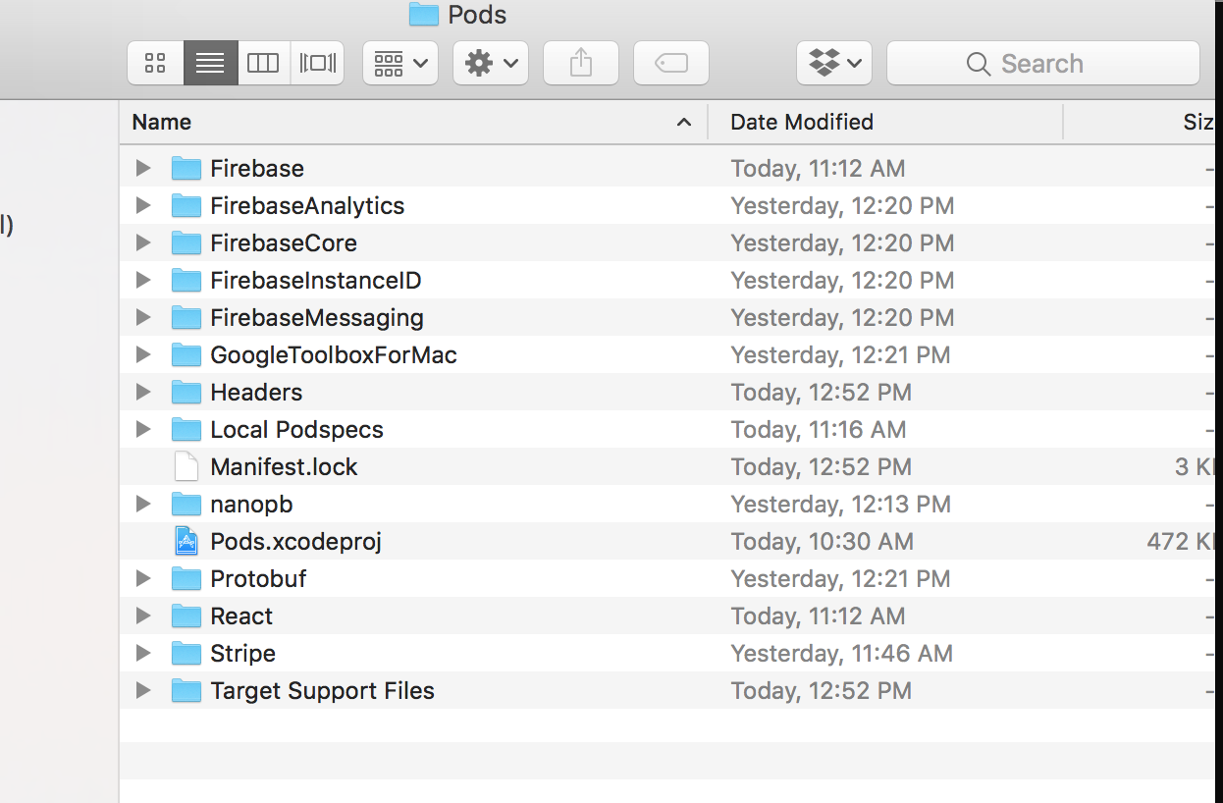The width and height of the screenshot is (1223, 803).
Task: Expand the Stripe folder triangle
Action: 143,653
